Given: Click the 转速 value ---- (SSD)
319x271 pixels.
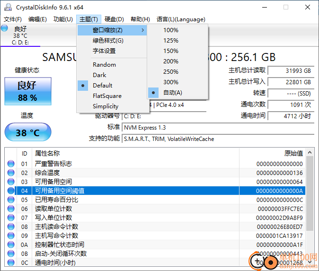Looking at the screenshot, I should point(291,94).
